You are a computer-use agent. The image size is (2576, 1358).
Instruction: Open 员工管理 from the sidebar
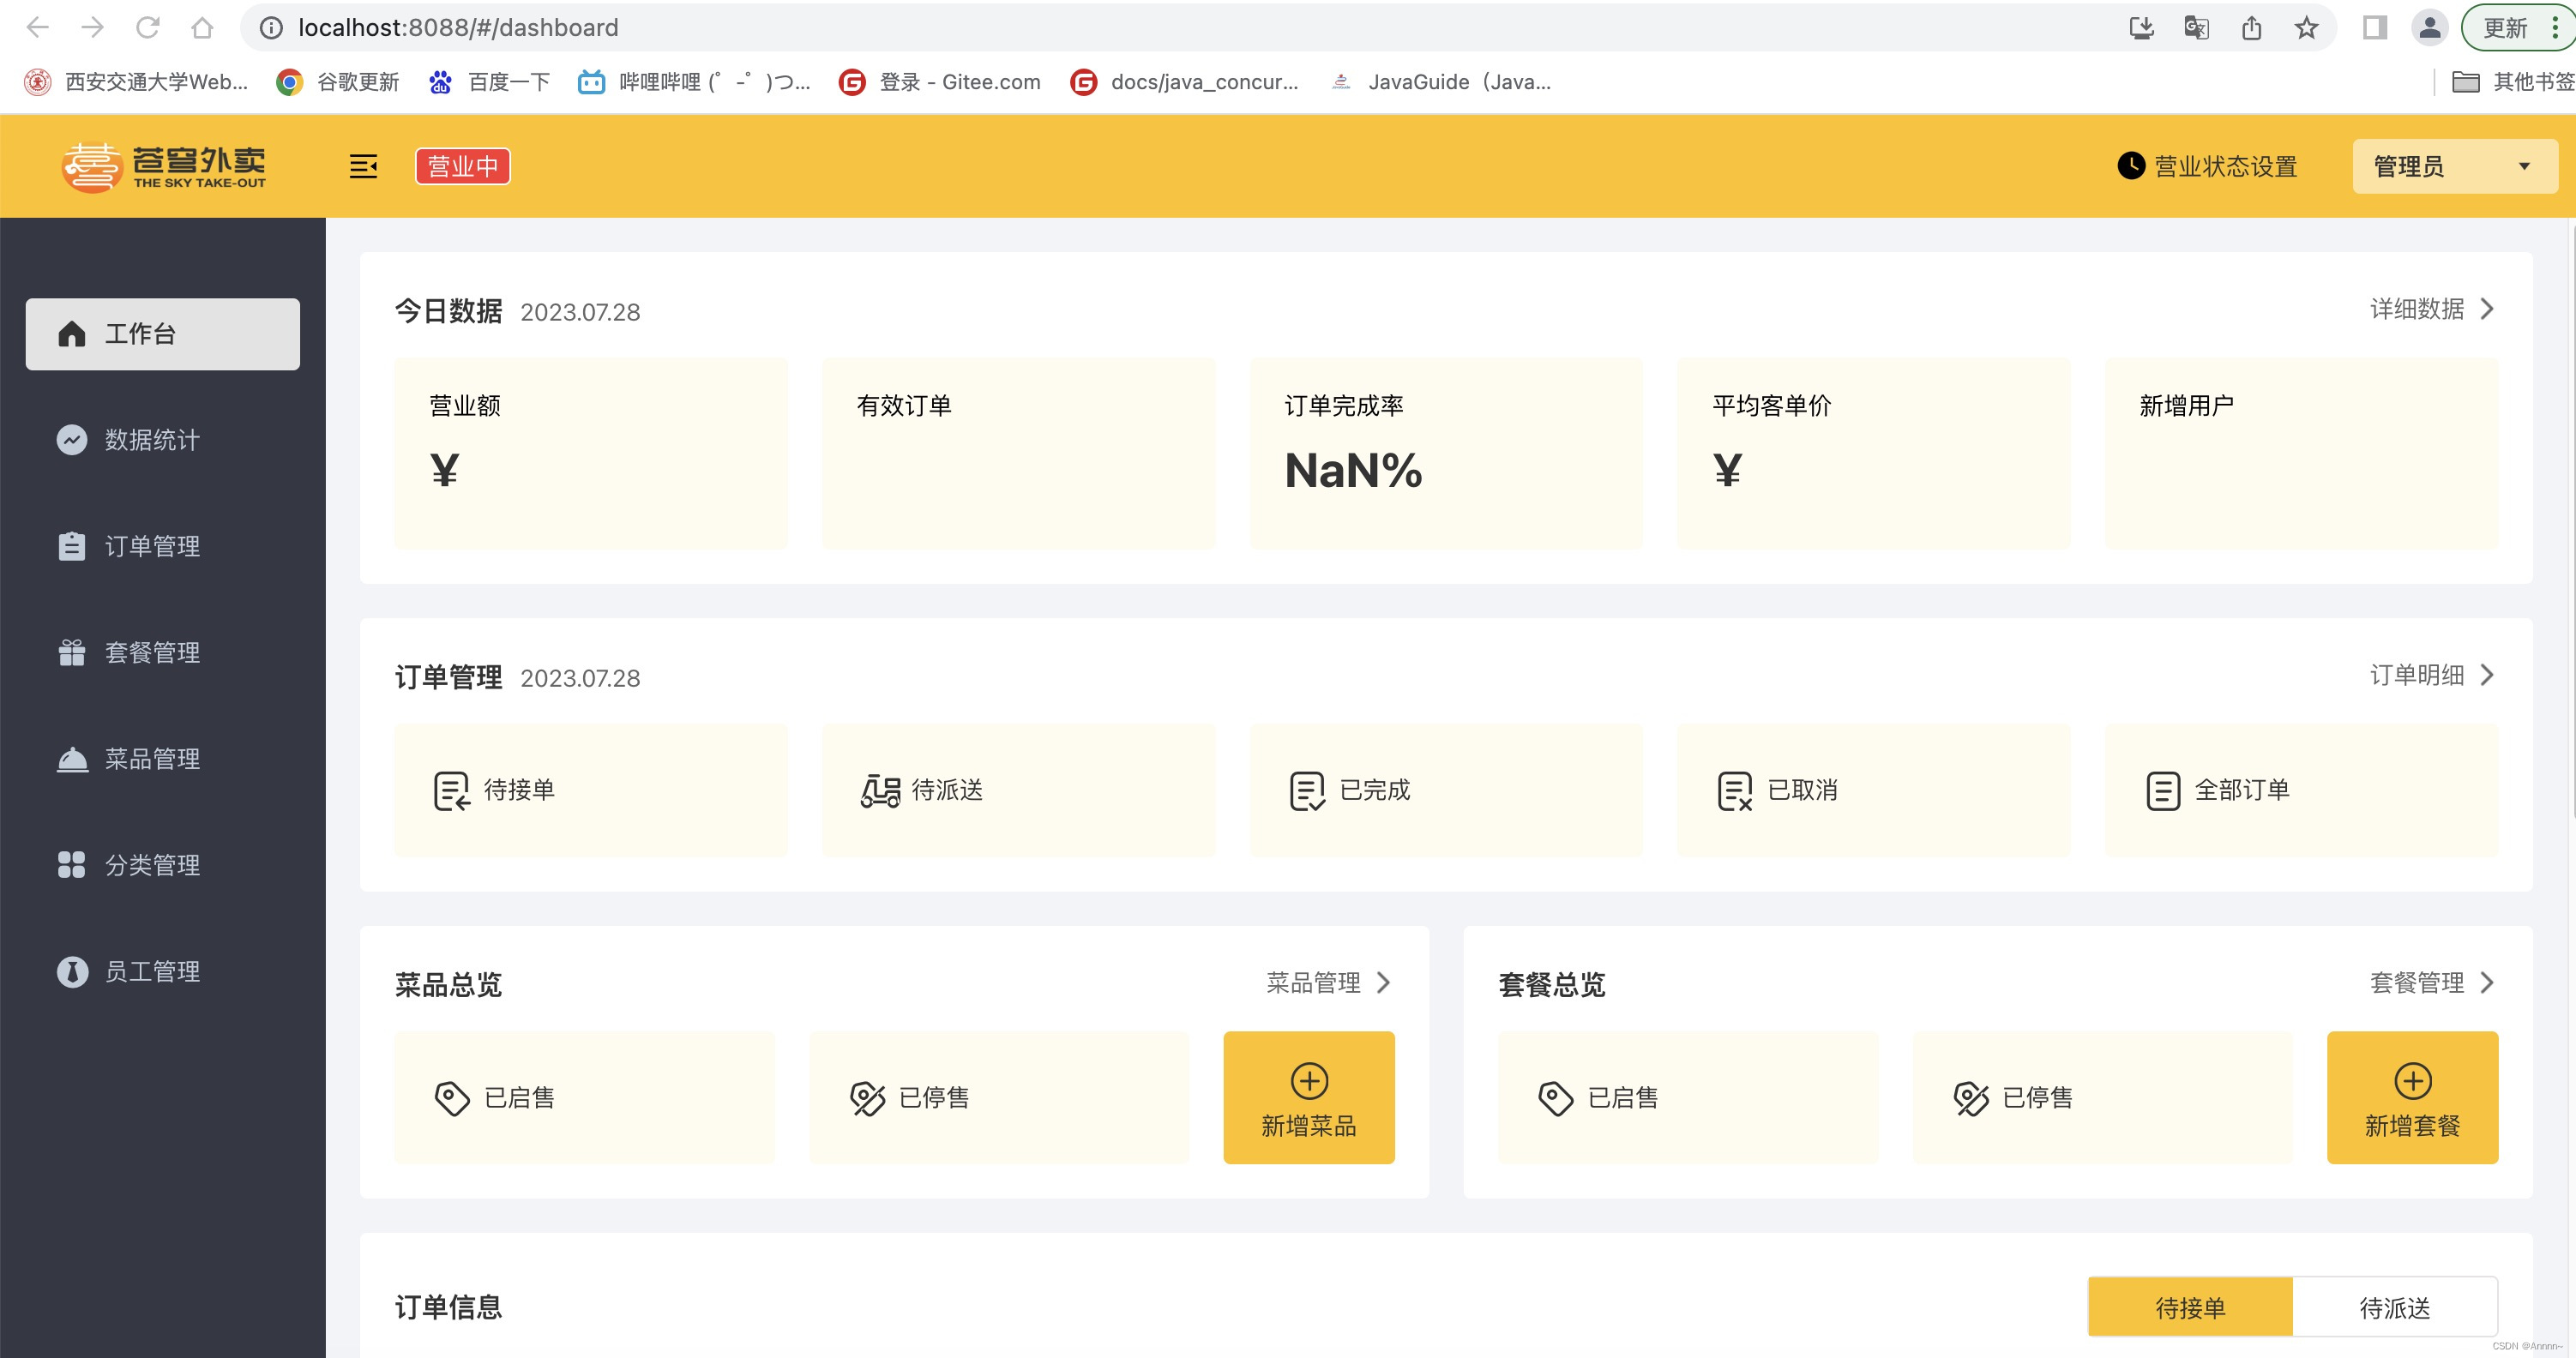click(x=163, y=971)
